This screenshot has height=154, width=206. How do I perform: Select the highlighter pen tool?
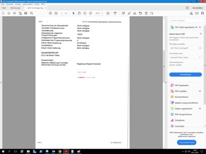[129, 13]
